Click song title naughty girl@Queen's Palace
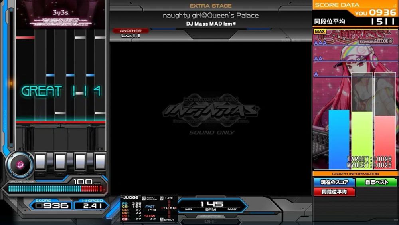 pyautogui.click(x=211, y=16)
